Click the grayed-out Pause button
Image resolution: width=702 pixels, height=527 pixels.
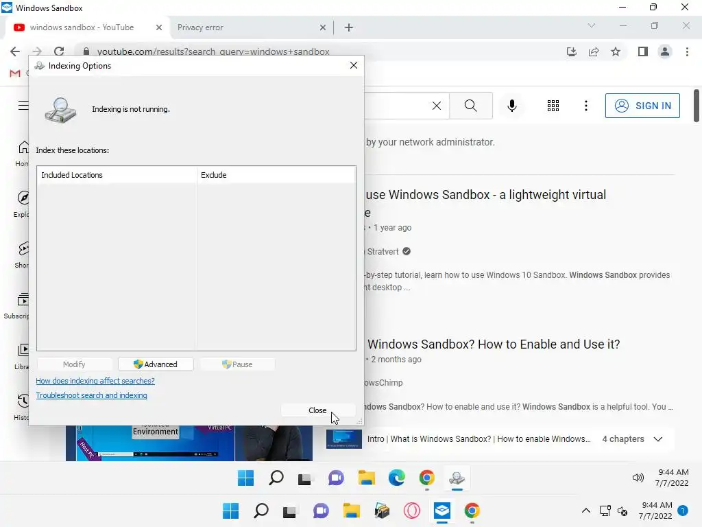click(x=237, y=364)
